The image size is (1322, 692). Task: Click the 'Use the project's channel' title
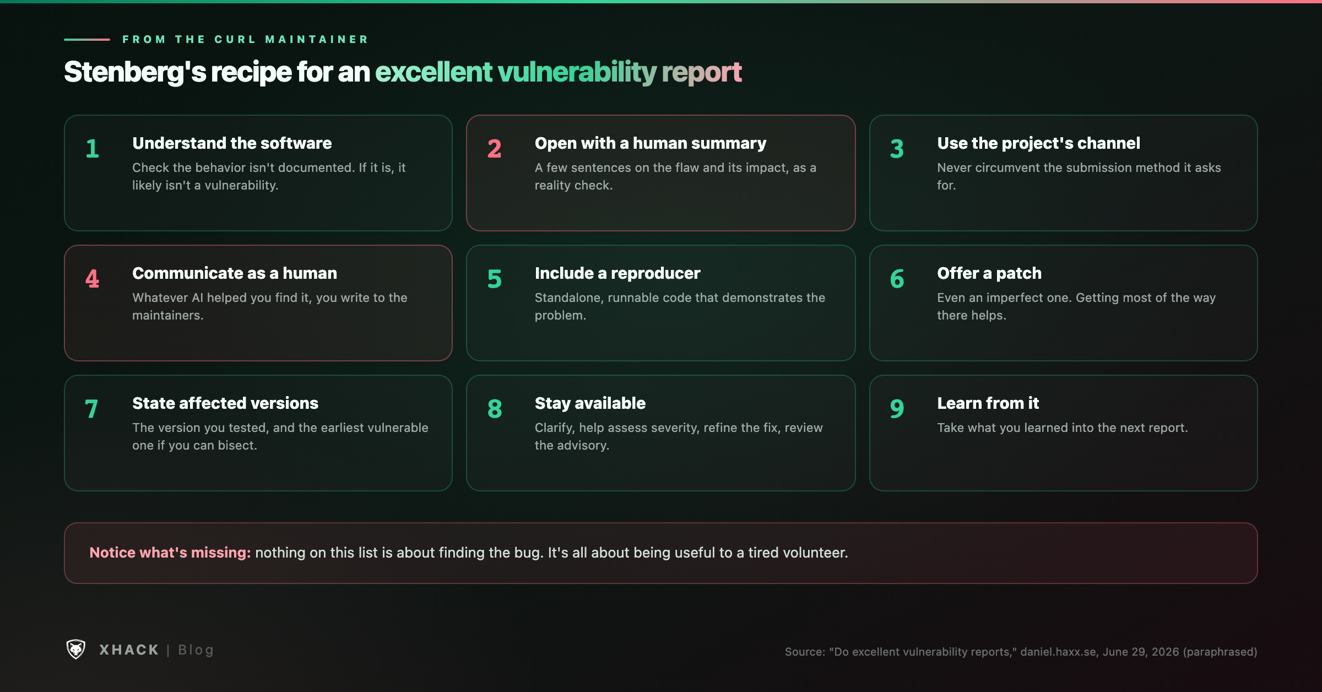coord(1038,143)
